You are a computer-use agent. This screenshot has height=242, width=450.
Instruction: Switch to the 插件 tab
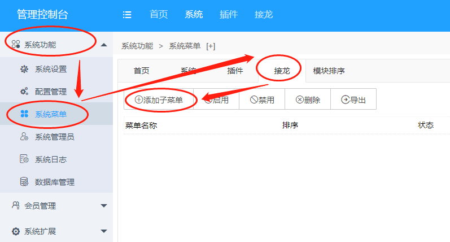[x=235, y=71]
